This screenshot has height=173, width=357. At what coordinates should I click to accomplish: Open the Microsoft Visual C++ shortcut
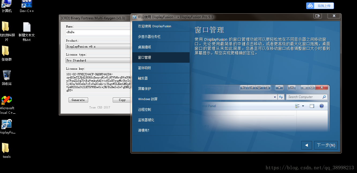pos(6,105)
